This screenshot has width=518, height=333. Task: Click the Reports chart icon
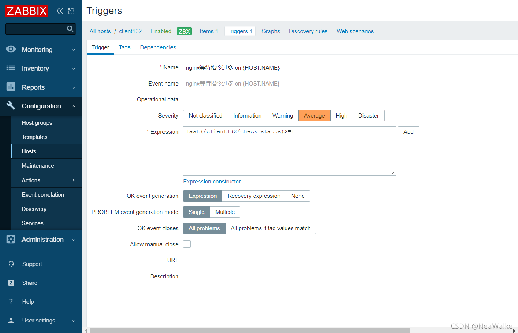pos(11,87)
